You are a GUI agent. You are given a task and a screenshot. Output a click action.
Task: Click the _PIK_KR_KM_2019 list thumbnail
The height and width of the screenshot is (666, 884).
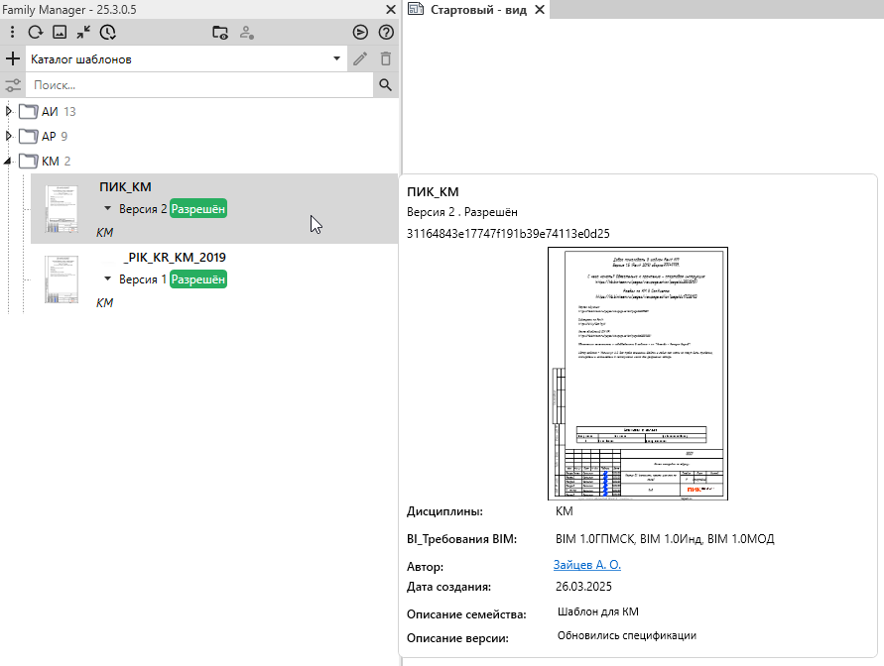pyautogui.click(x=62, y=279)
